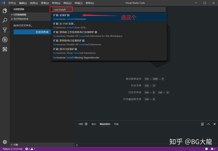218x151 pixels.
Task: Clear the debug console list icon
Action: pos(202,124)
